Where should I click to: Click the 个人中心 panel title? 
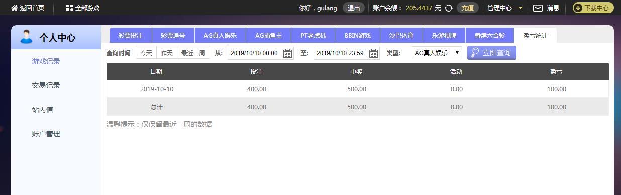(58, 38)
